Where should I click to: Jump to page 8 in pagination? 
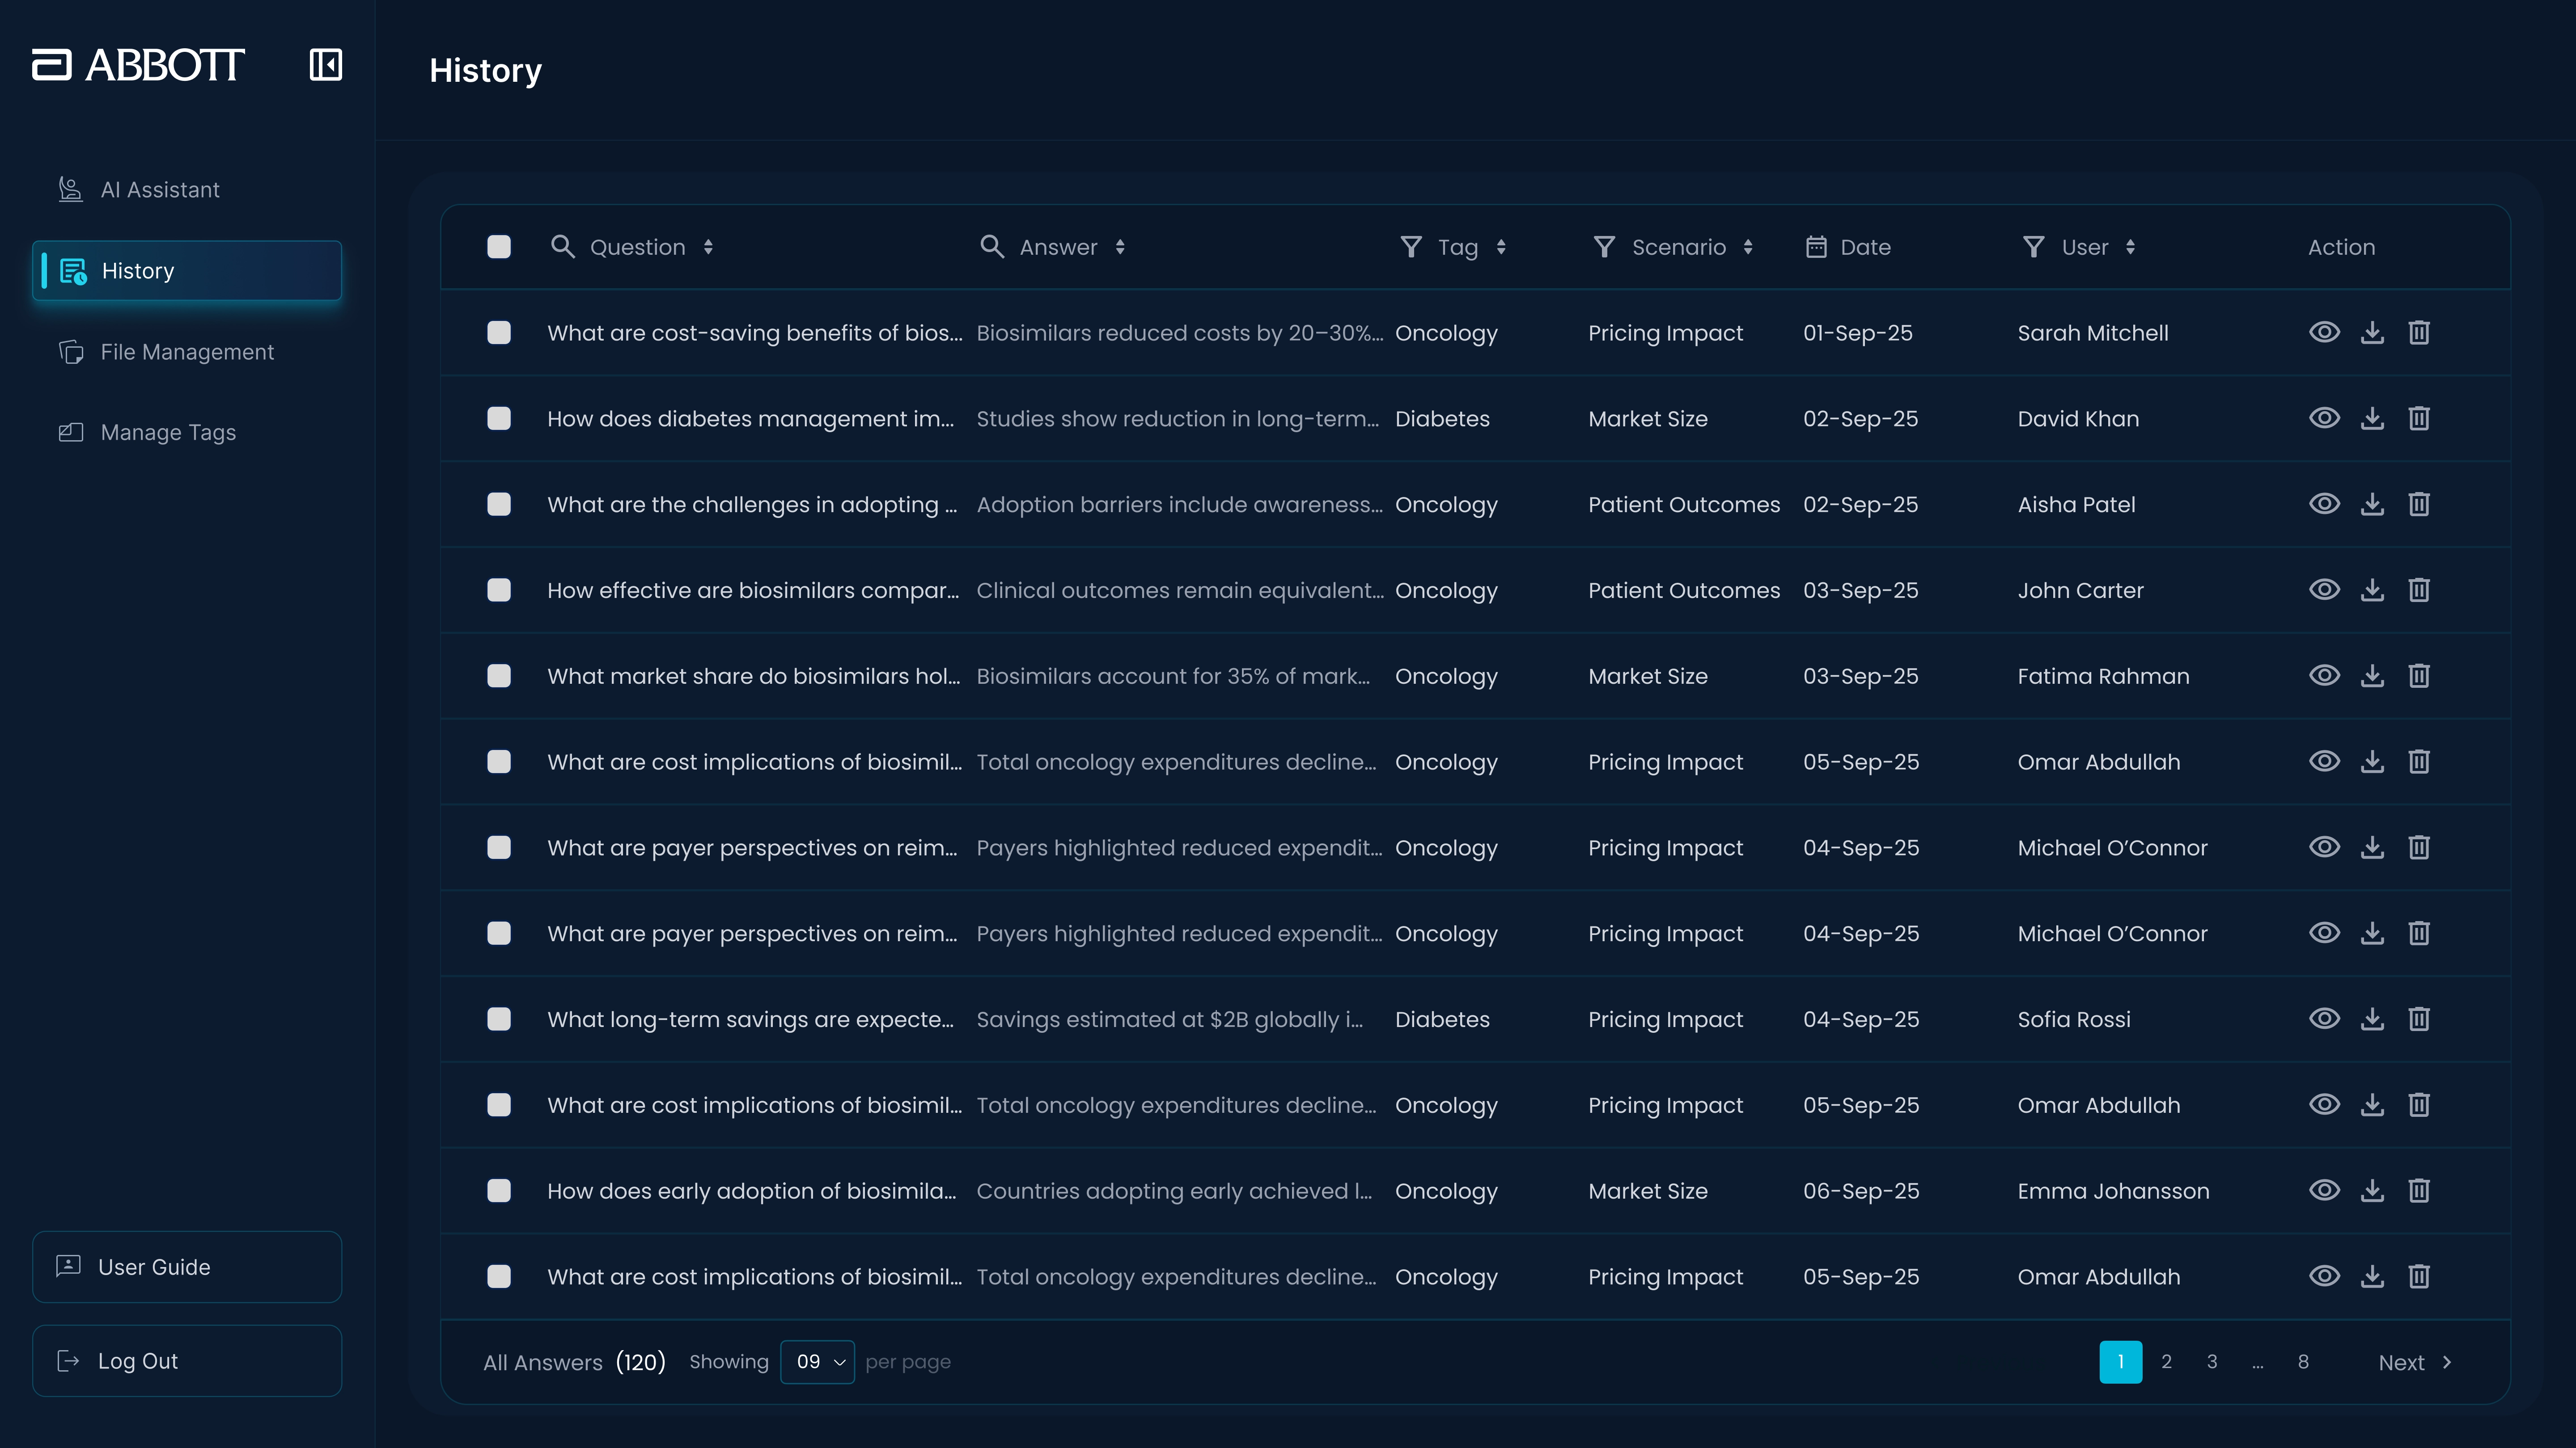point(2303,1362)
